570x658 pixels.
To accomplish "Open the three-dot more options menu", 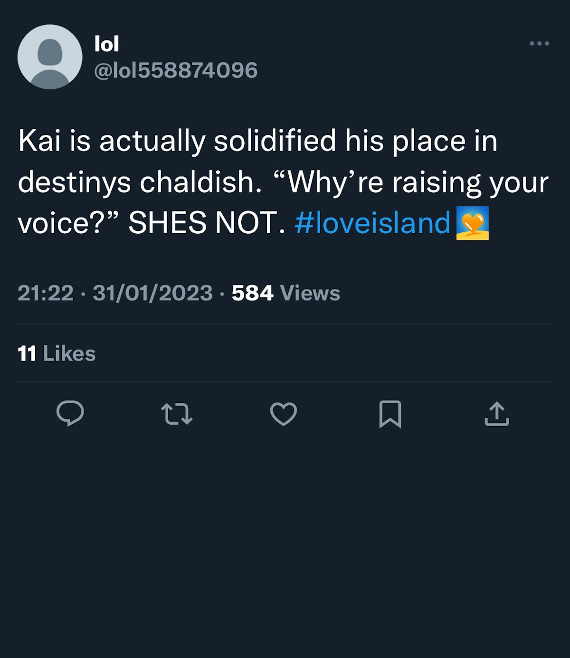I will (x=539, y=44).
